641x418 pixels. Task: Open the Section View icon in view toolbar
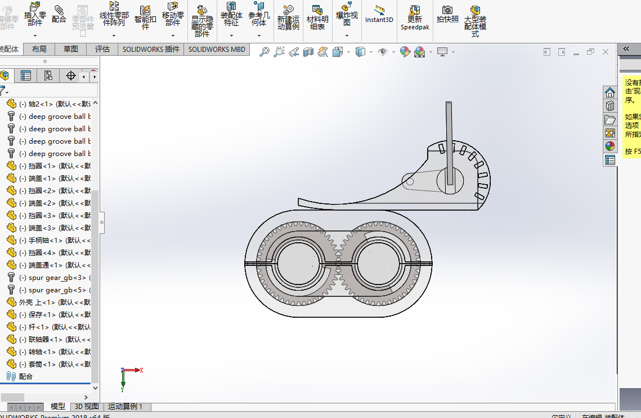click(x=308, y=52)
